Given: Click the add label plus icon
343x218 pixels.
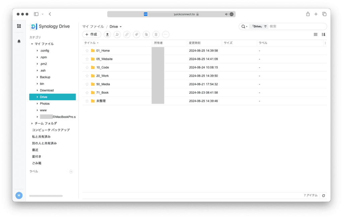Looking at the screenshot, I should click(x=71, y=171).
